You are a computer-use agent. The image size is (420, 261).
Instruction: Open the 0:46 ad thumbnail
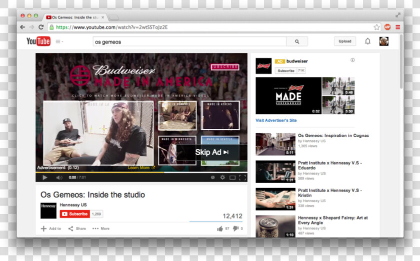(x=338, y=86)
